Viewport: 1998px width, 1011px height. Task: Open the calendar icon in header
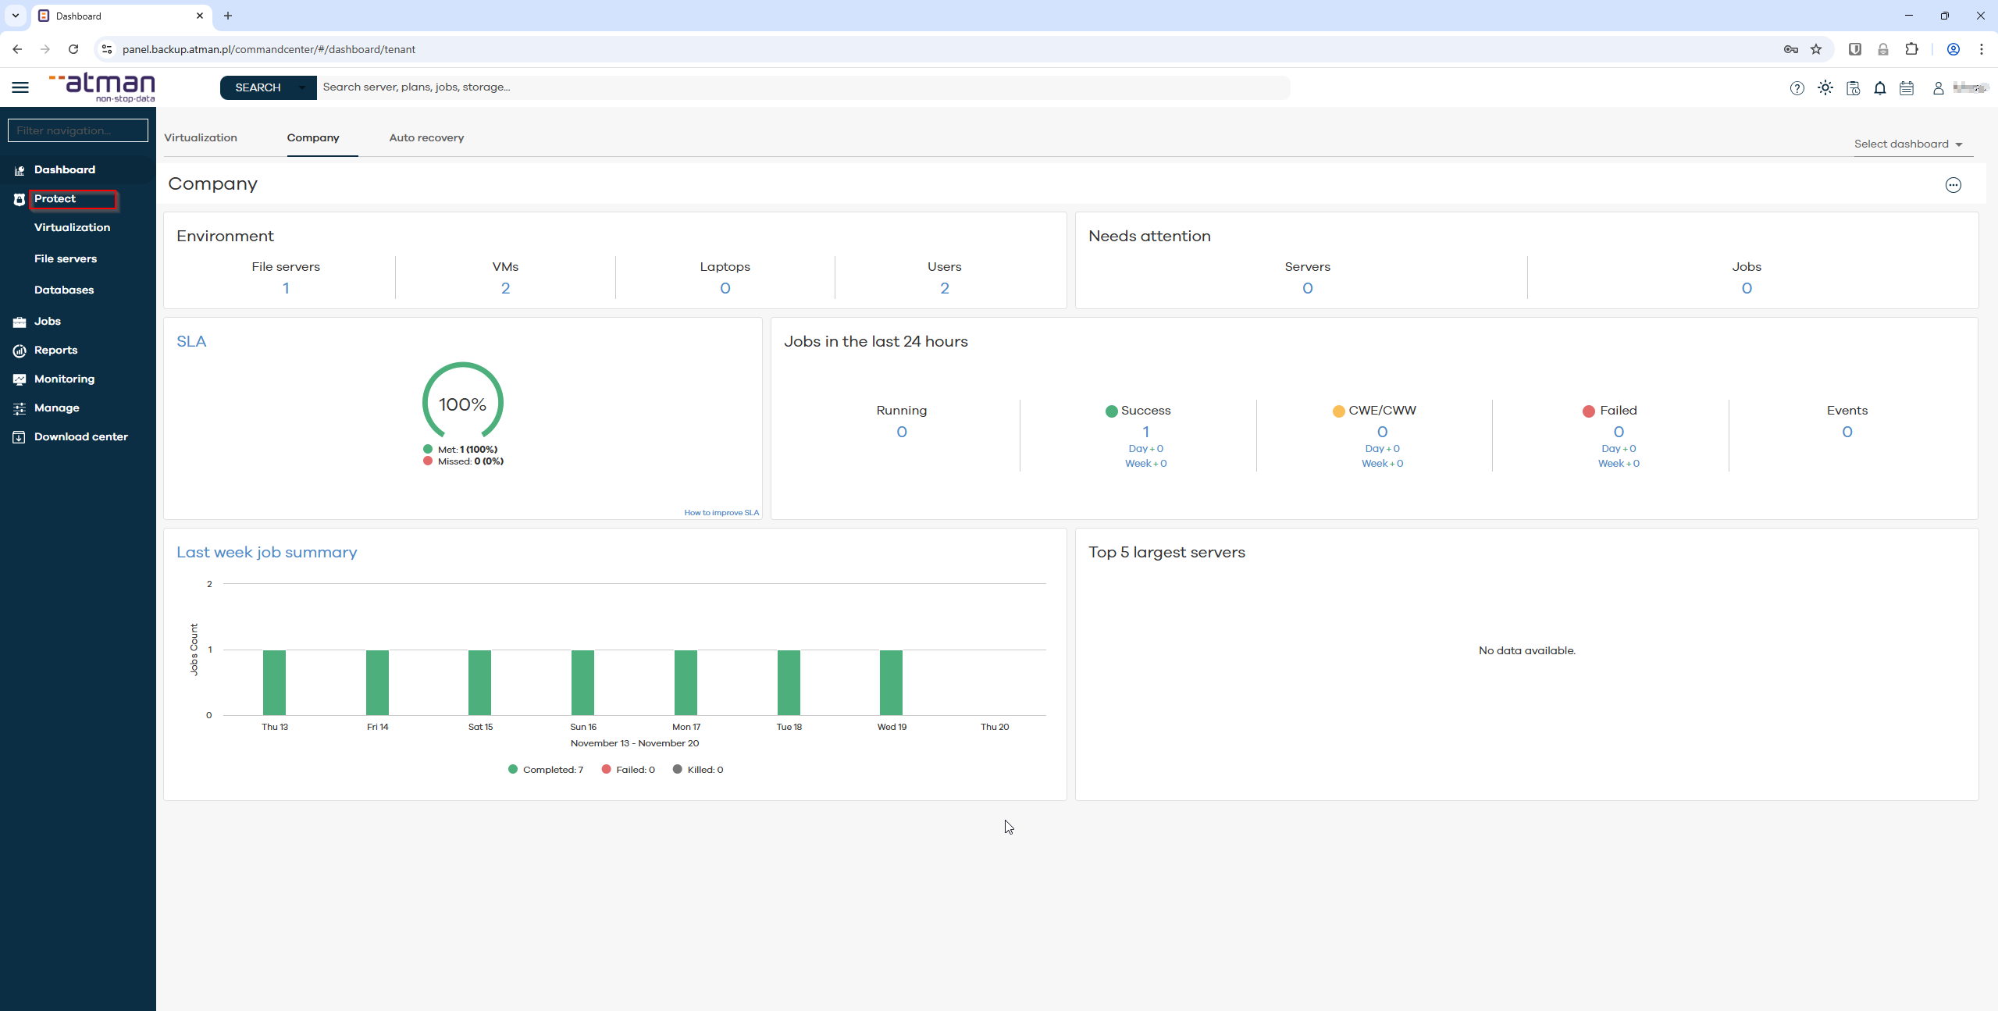tap(1907, 88)
